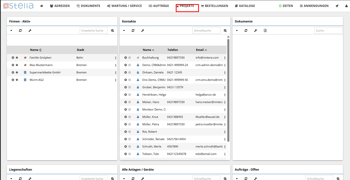Click the magnifier search icon in Kontakte
The image size is (350, 180).
(225, 31)
